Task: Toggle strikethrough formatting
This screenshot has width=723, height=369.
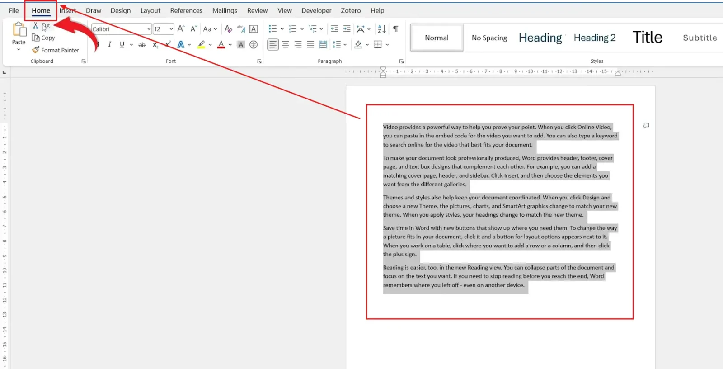Action: click(x=142, y=44)
